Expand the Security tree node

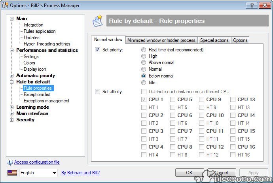(x=11, y=120)
